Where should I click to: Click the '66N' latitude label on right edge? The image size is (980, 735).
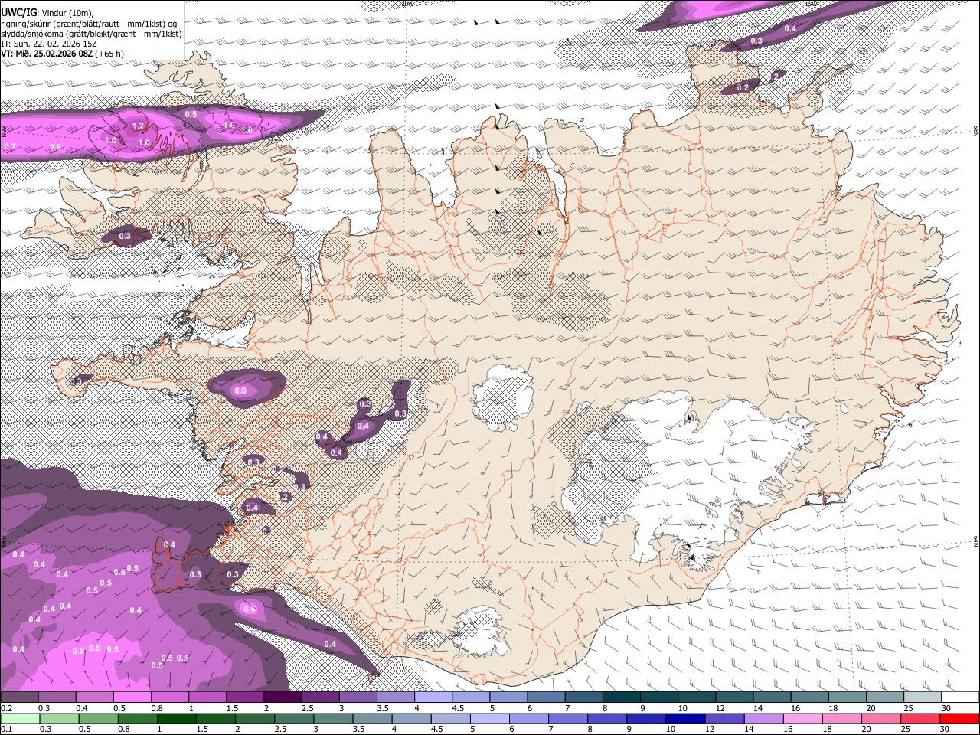976,132
